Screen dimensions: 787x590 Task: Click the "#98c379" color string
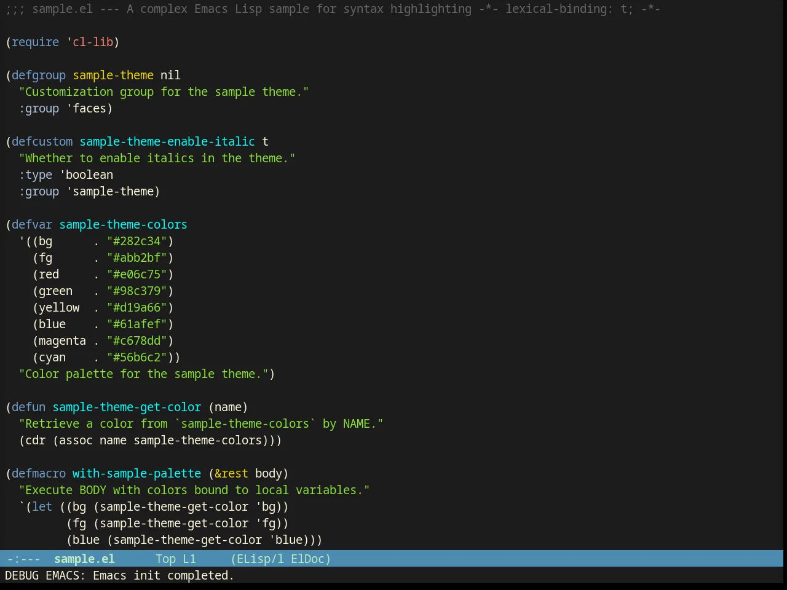[x=137, y=291]
